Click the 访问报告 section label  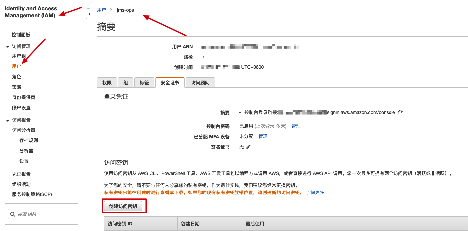(21, 120)
